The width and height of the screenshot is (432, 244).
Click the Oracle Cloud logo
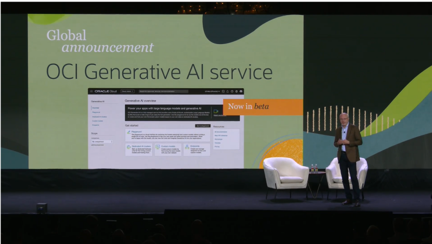[106, 91]
